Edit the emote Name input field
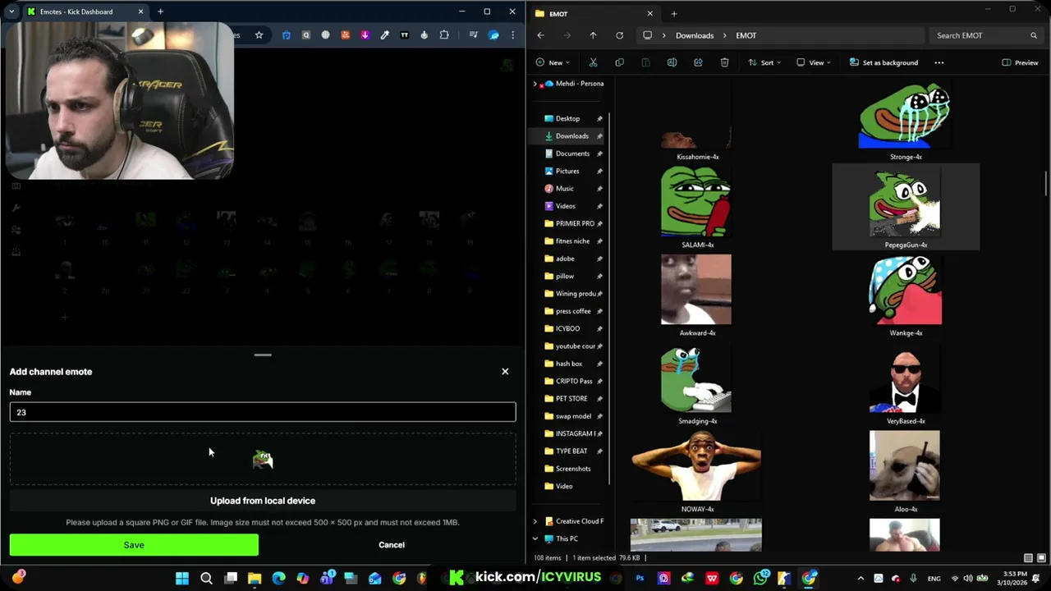Viewport: 1051px width, 591px height. tap(263, 412)
